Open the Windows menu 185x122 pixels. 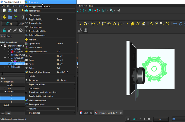pyautogui.click(x=83, y=6)
